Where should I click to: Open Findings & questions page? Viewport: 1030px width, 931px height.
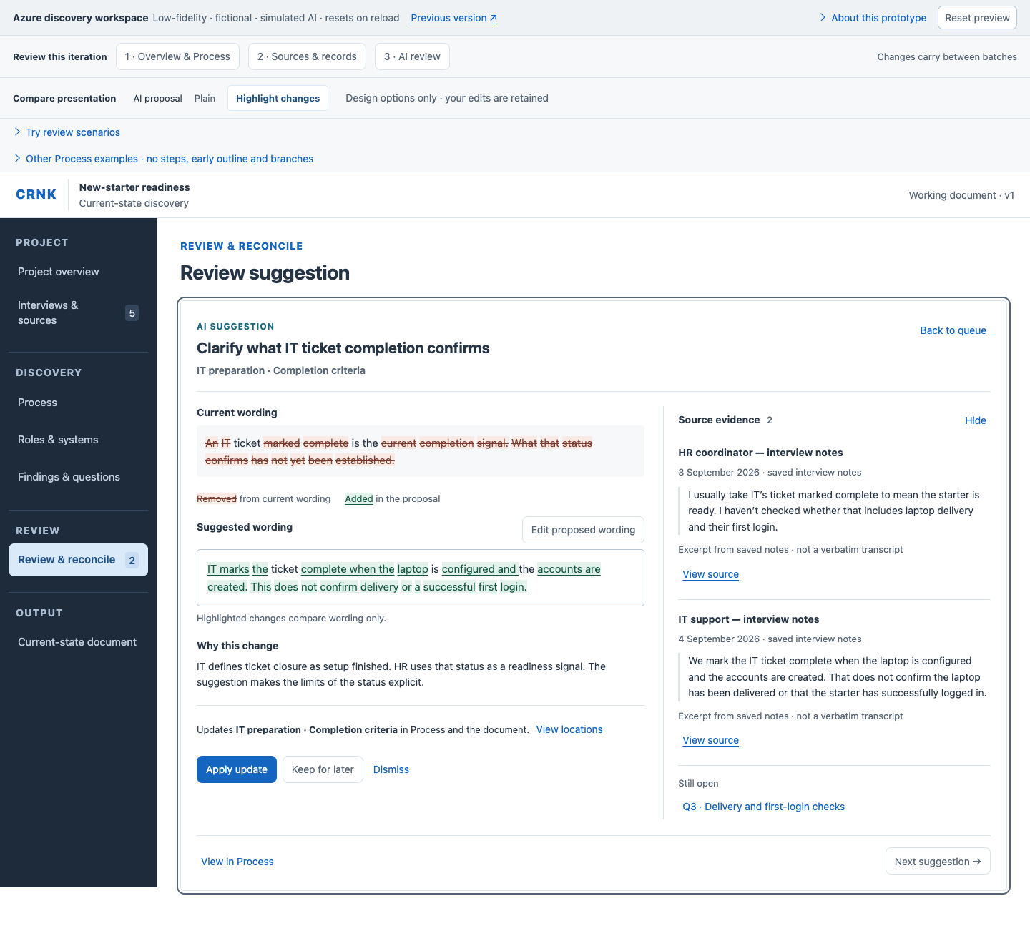tap(78, 477)
